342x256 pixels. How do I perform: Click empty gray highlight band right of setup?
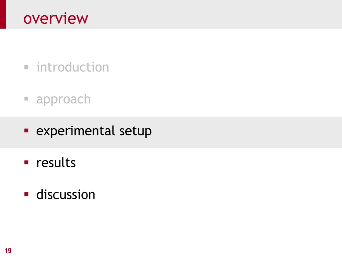click(x=246, y=132)
